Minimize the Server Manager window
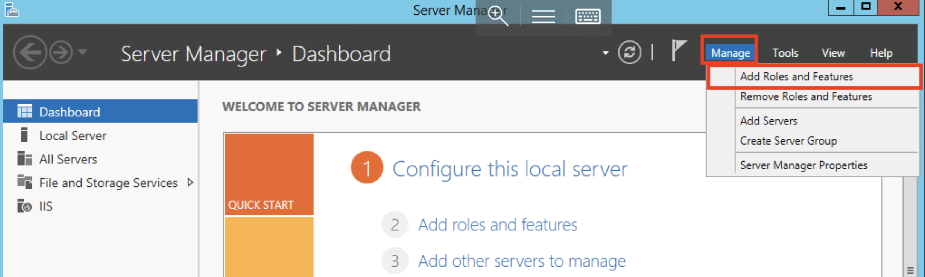Image resolution: width=925 pixels, height=277 pixels. tap(840, 7)
